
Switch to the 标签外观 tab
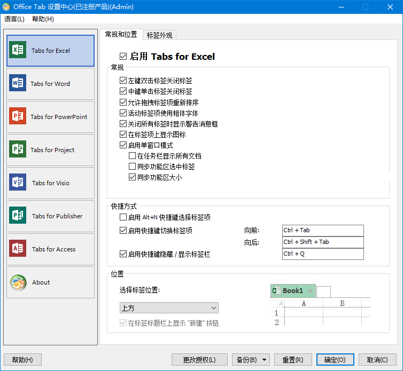(x=159, y=35)
